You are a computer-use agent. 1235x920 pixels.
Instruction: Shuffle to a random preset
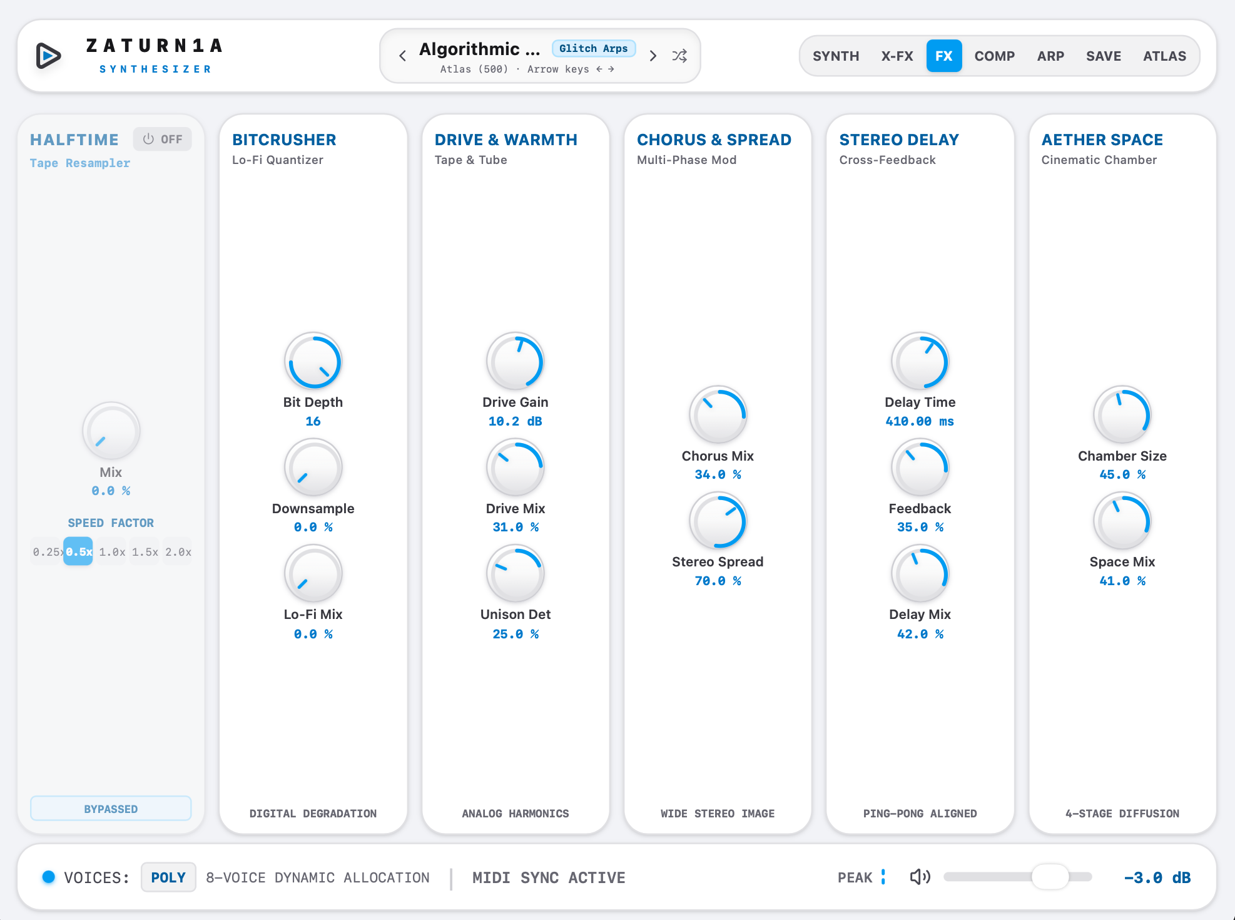(x=679, y=56)
